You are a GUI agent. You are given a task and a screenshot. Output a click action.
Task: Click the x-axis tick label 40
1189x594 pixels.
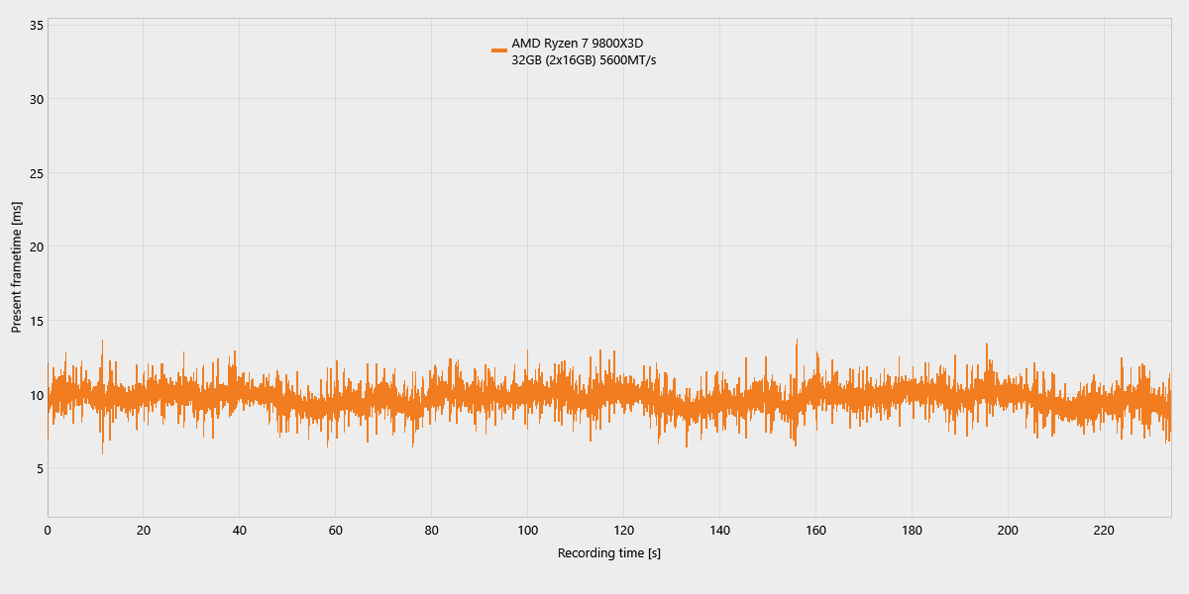pyautogui.click(x=240, y=531)
